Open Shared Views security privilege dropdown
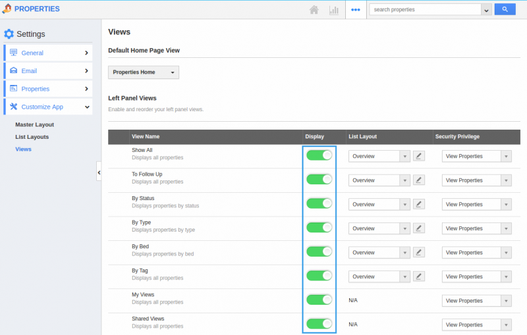The height and width of the screenshot is (335, 527). click(x=476, y=325)
